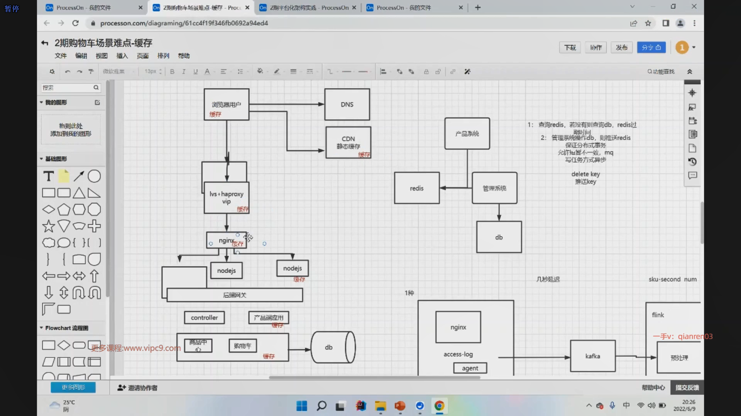The image size is (741, 416).
Task: Toggle italic formatting
Action: [184, 72]
